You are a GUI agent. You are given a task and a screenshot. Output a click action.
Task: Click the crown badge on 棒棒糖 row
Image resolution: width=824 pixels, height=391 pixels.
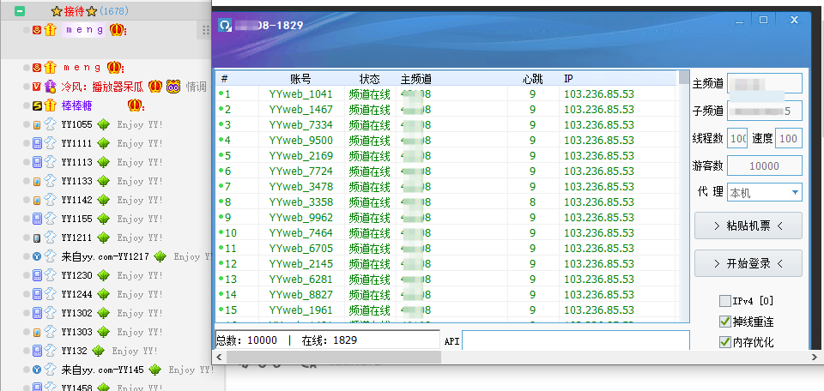pos(135,105)
